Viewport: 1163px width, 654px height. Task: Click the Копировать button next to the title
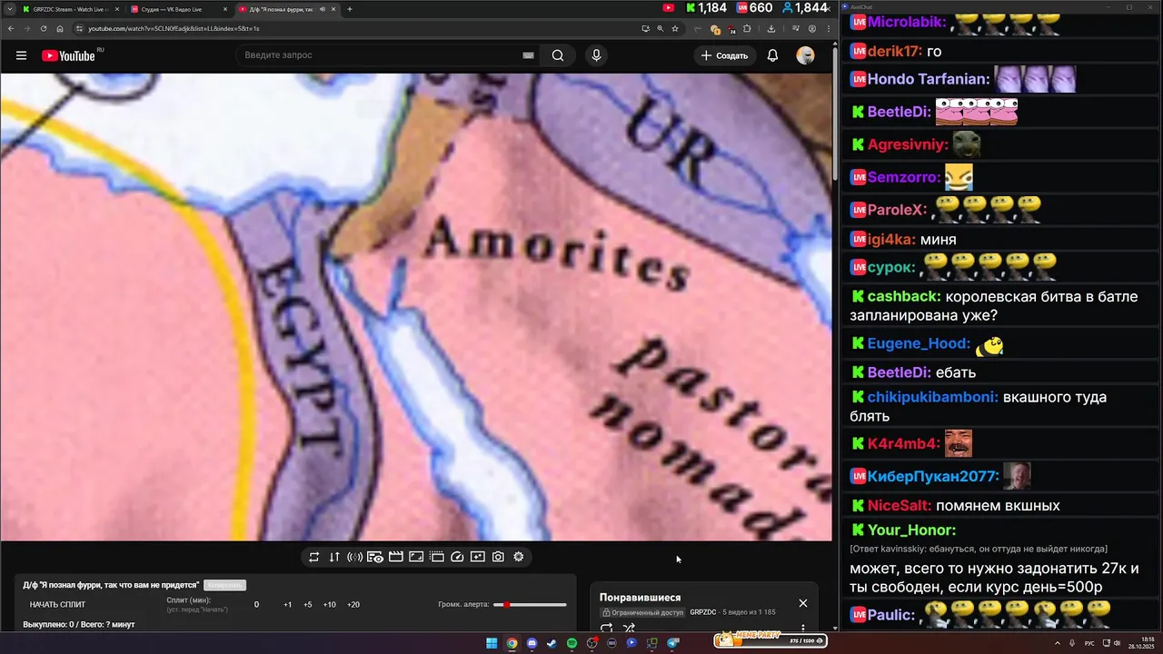(x=224, y=585)
